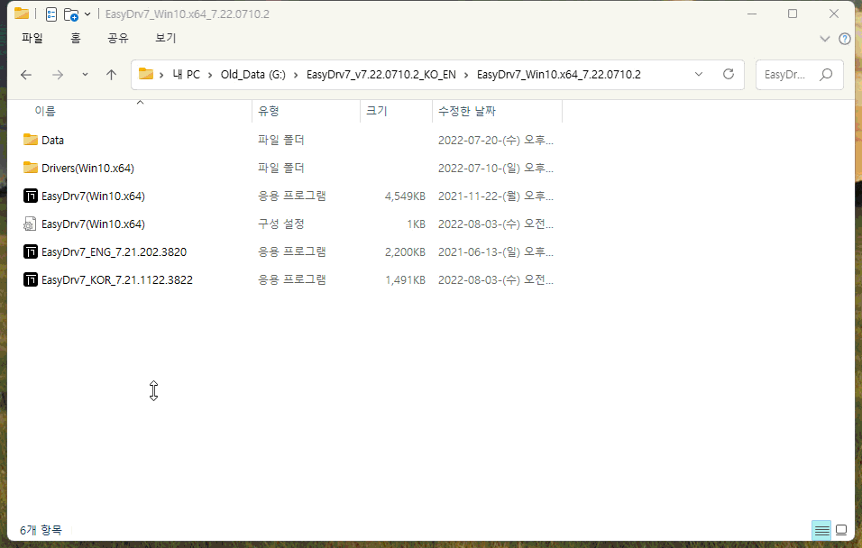This screenshot has height=548, width=862.
Task: Go up one folder level arrow
Action: pyautogui.click(x=111, y=75)
